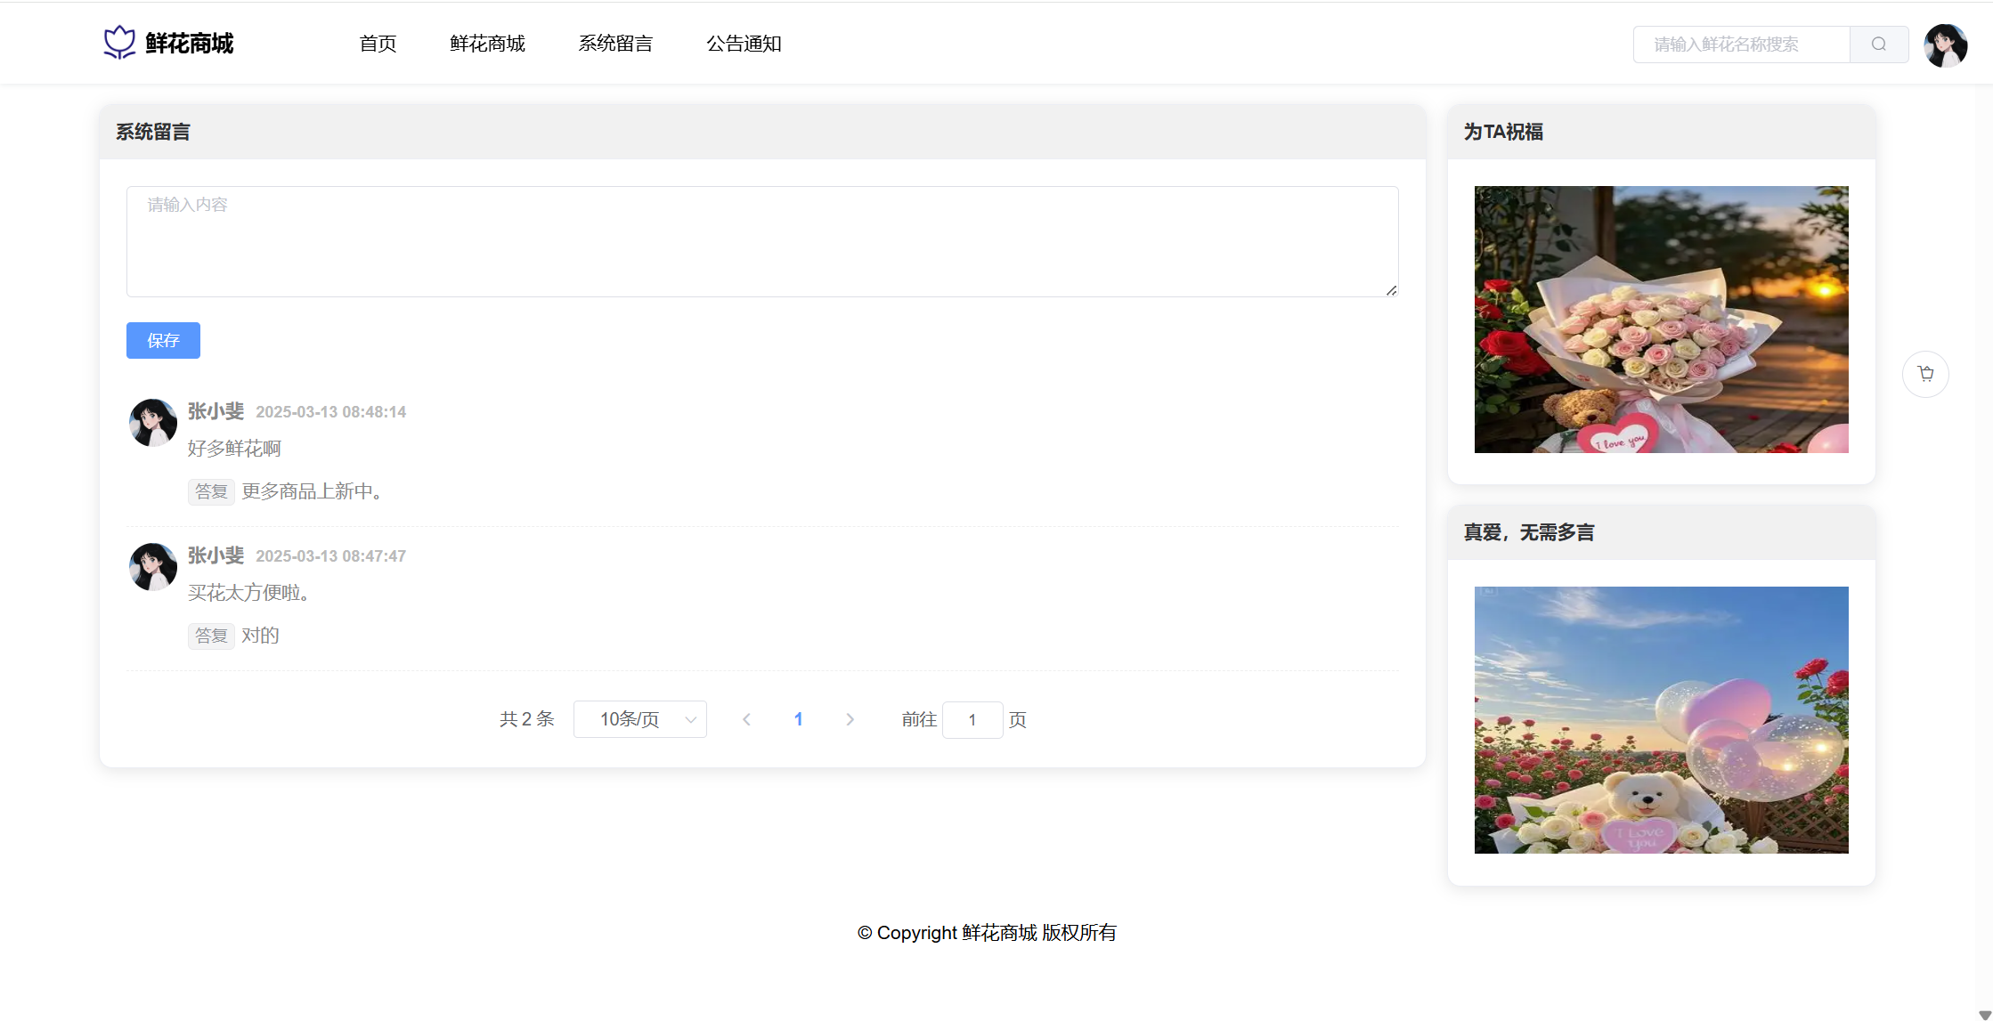Image resolution: width=1993 pixels, height=1021 pixels.
Task: Click avatar of the 08:48:14 comment
Action: pos(153,422)
